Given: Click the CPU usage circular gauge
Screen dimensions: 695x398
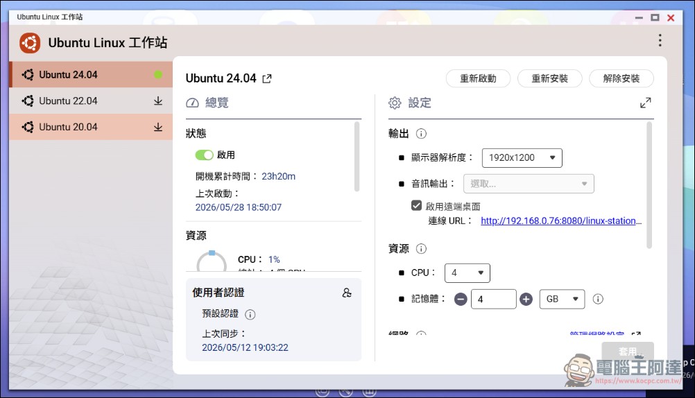Looking at the screenshot, I should [212, 262].
